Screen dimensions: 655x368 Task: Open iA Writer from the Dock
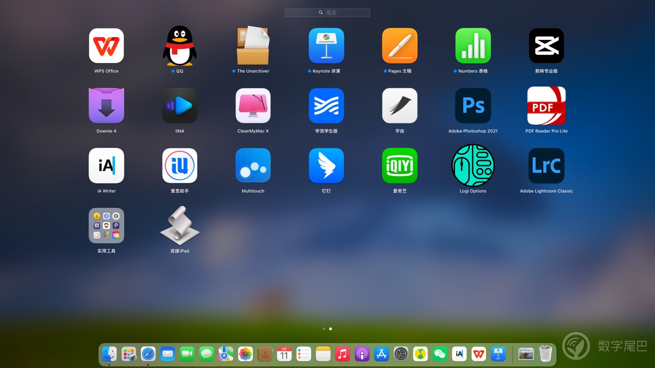coord(459,354)
